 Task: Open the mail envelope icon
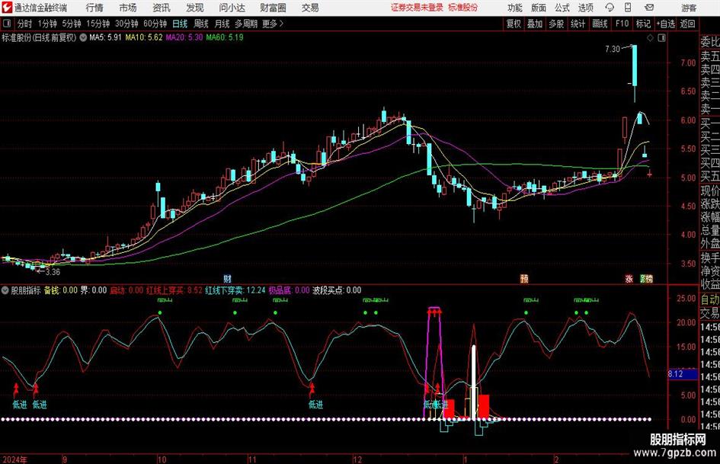click(x=649, y=8)
